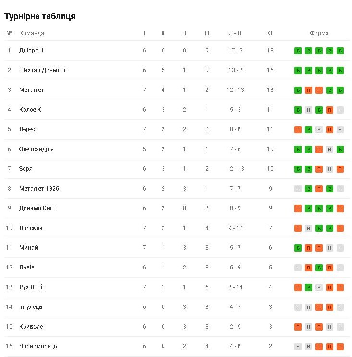Click Минай's green win form badge
Image resolution: width=352 pixels, height=357 pixels.
pyautogui.click(x=298, y=248)
